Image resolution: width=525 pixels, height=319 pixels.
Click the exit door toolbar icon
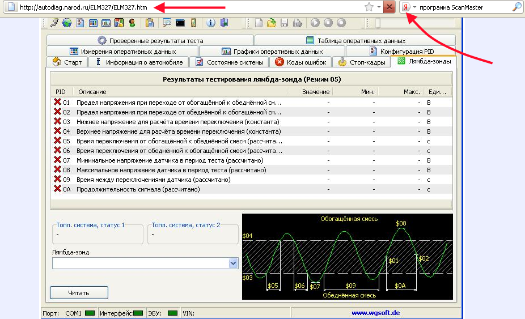click(224, 23)
